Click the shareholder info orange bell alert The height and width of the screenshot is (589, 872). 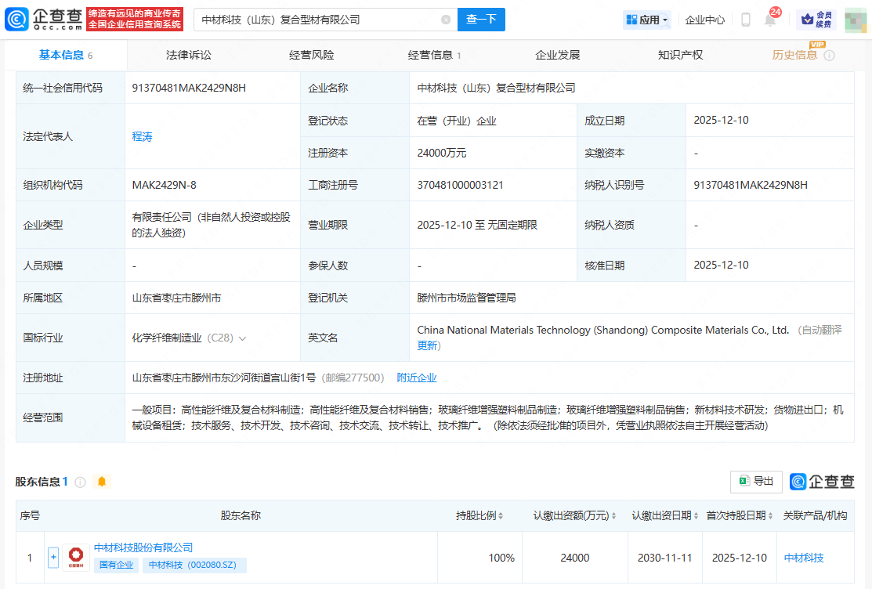[x=101, y=482]
